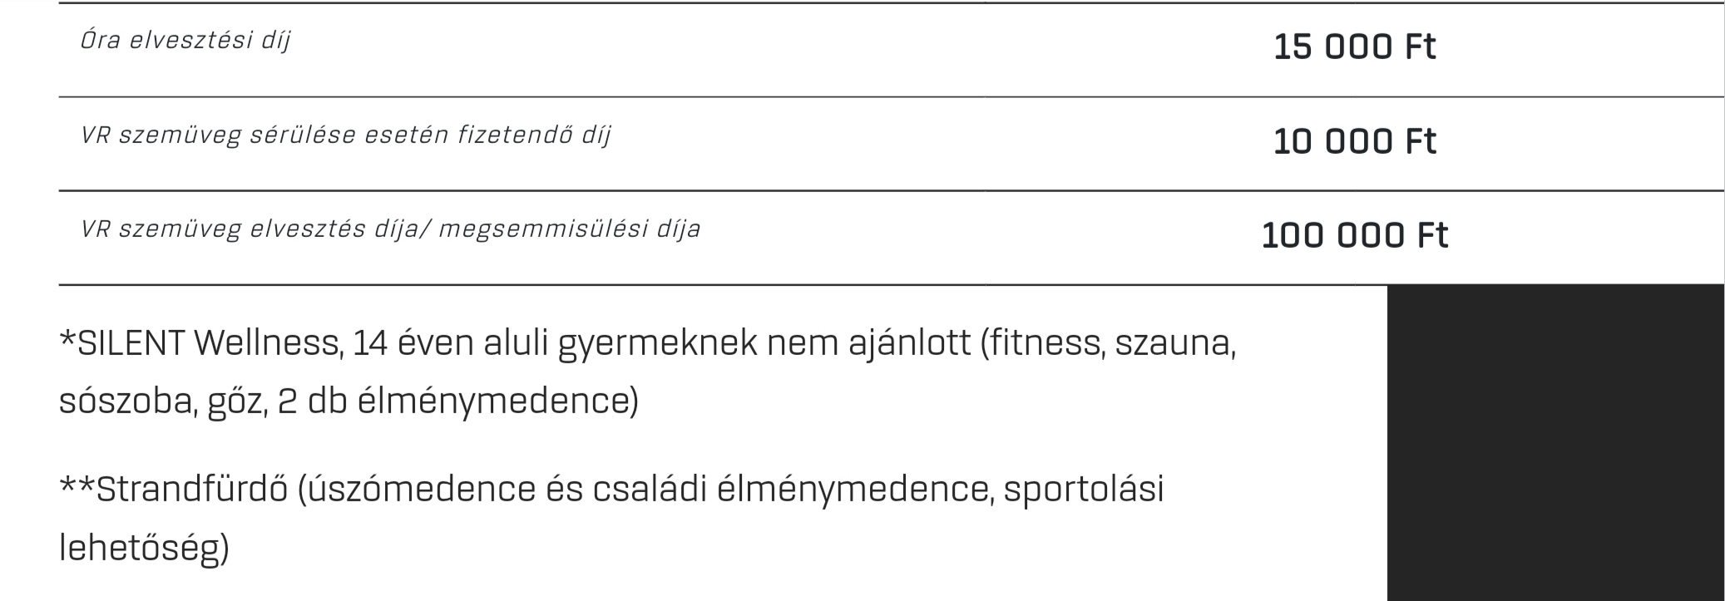Viewport: 1725px width, 601px height.
Task: Click the 'lehetőség)' word
Action: [x=144, y=549]
